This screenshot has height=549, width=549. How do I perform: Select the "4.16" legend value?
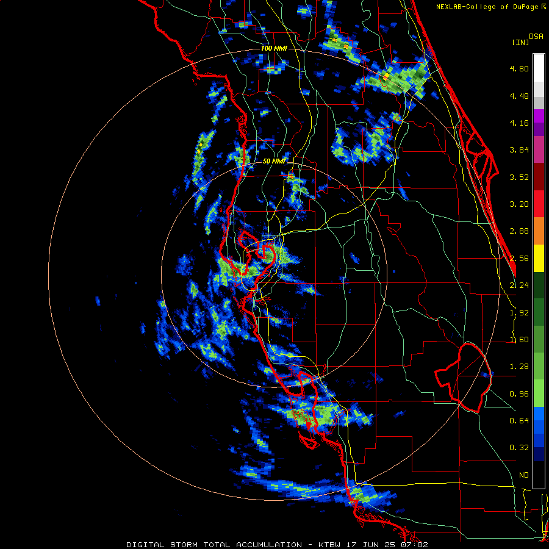[x=519, y=123]
